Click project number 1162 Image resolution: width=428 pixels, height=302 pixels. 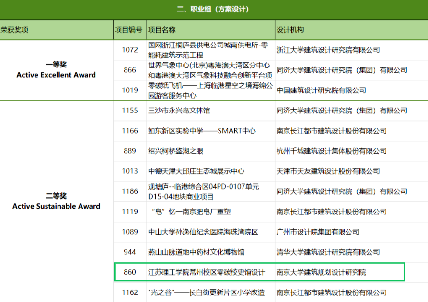point(130,292)
